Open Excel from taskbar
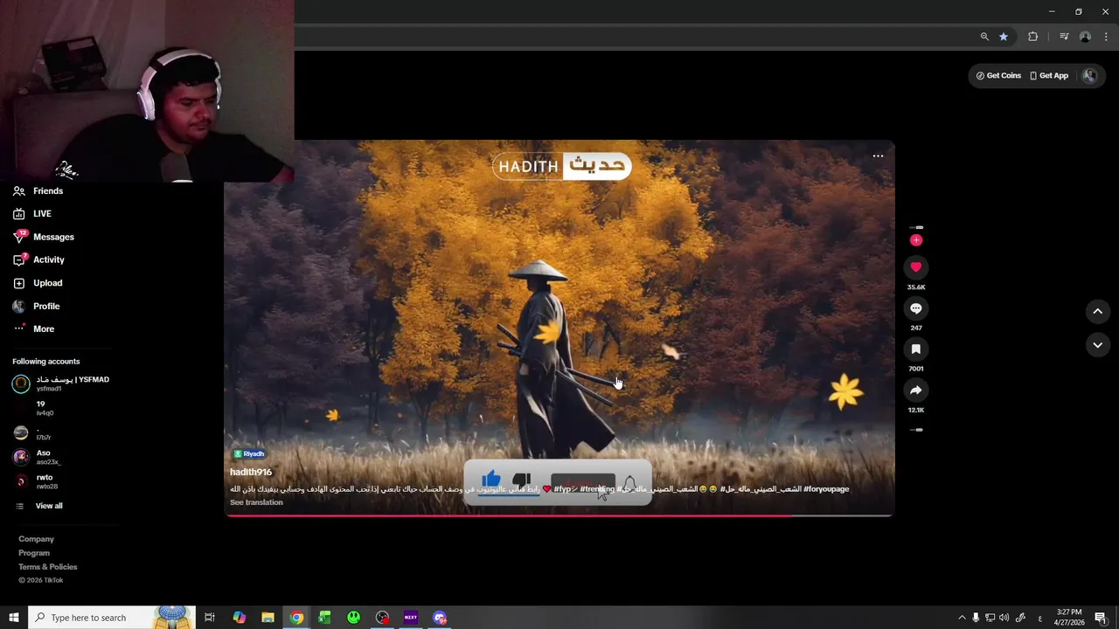The width and height of the screenshot is (1119, 629). (324, 618)
